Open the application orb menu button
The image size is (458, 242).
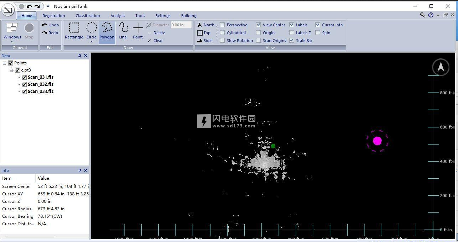pyautogui.click(x=8, y=10)
